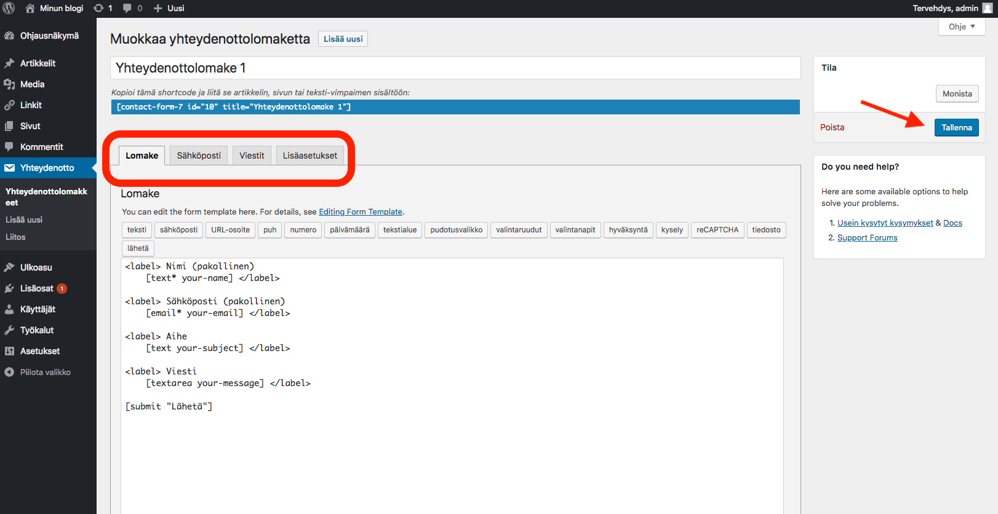This screenshot has width=998, height=514.
Task: Open the updates icon in admin bar
Action: [x=98, y=8]
